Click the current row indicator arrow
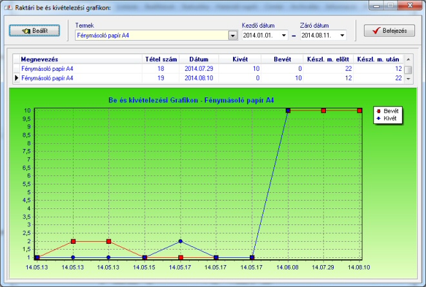Image resolution: width=426 pixels, height=287 pixels. [x=17, y=78]
